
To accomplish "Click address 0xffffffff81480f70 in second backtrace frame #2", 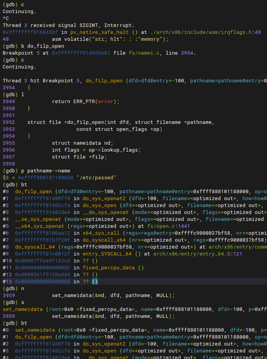I will point(42,344).
